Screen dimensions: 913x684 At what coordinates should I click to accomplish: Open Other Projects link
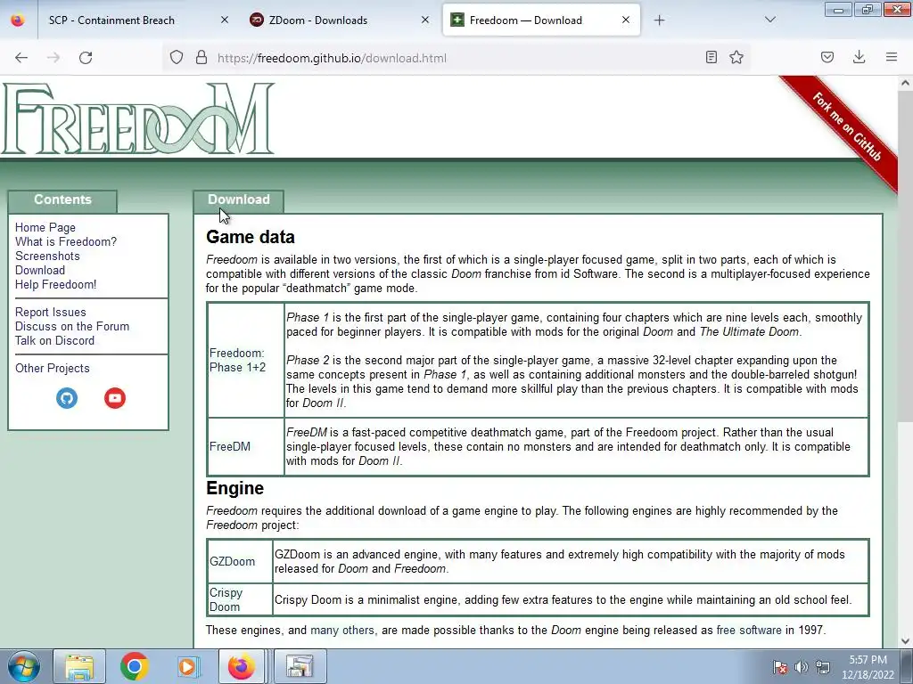click(53, 368)
